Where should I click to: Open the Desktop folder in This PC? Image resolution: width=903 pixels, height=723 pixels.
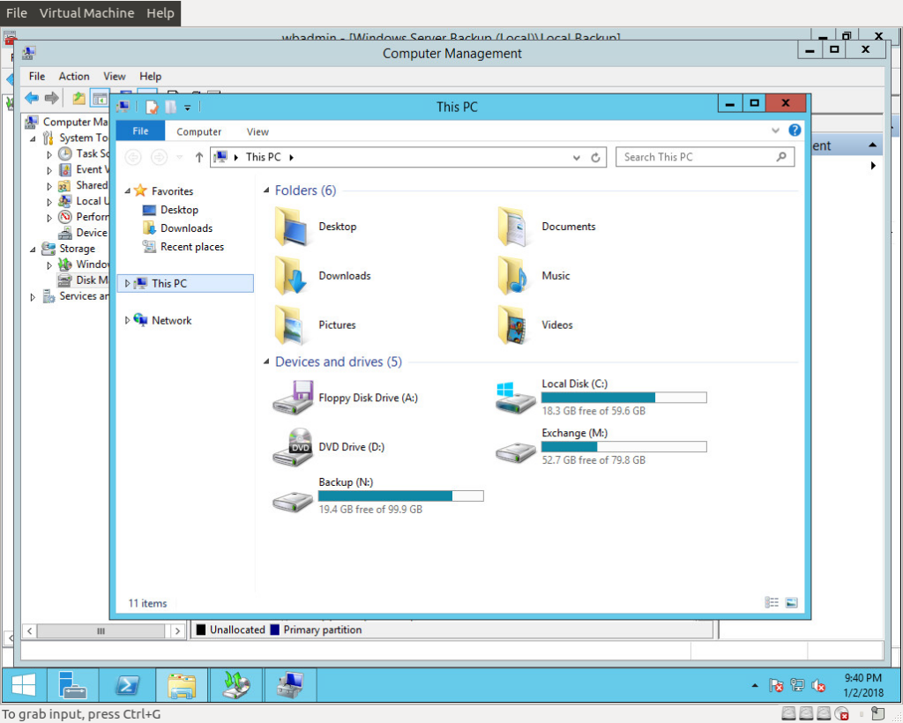(x=315, y=227)
